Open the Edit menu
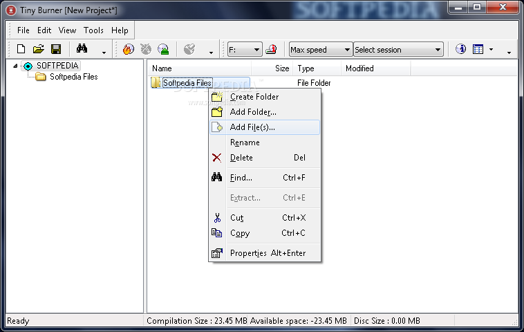Screen dimensions: 524x332 [x=44, y=30]
